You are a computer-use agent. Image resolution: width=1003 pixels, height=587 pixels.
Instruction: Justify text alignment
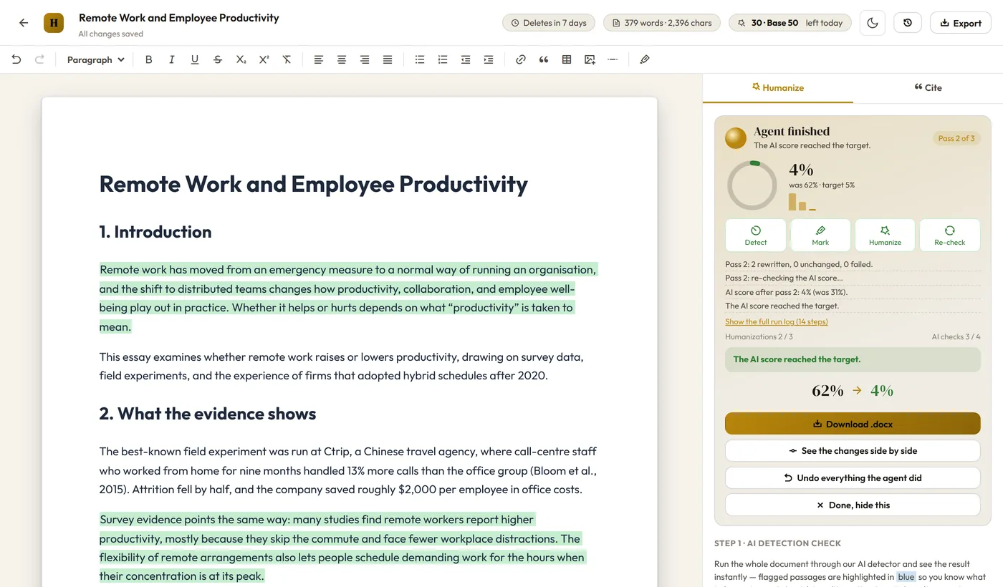388,60
